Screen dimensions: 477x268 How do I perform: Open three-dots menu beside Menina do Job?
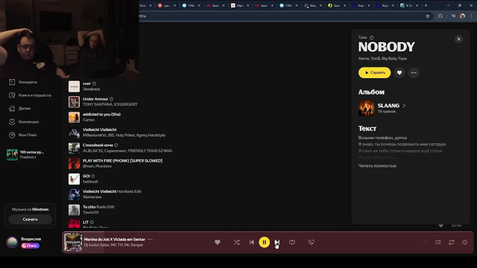150,239
